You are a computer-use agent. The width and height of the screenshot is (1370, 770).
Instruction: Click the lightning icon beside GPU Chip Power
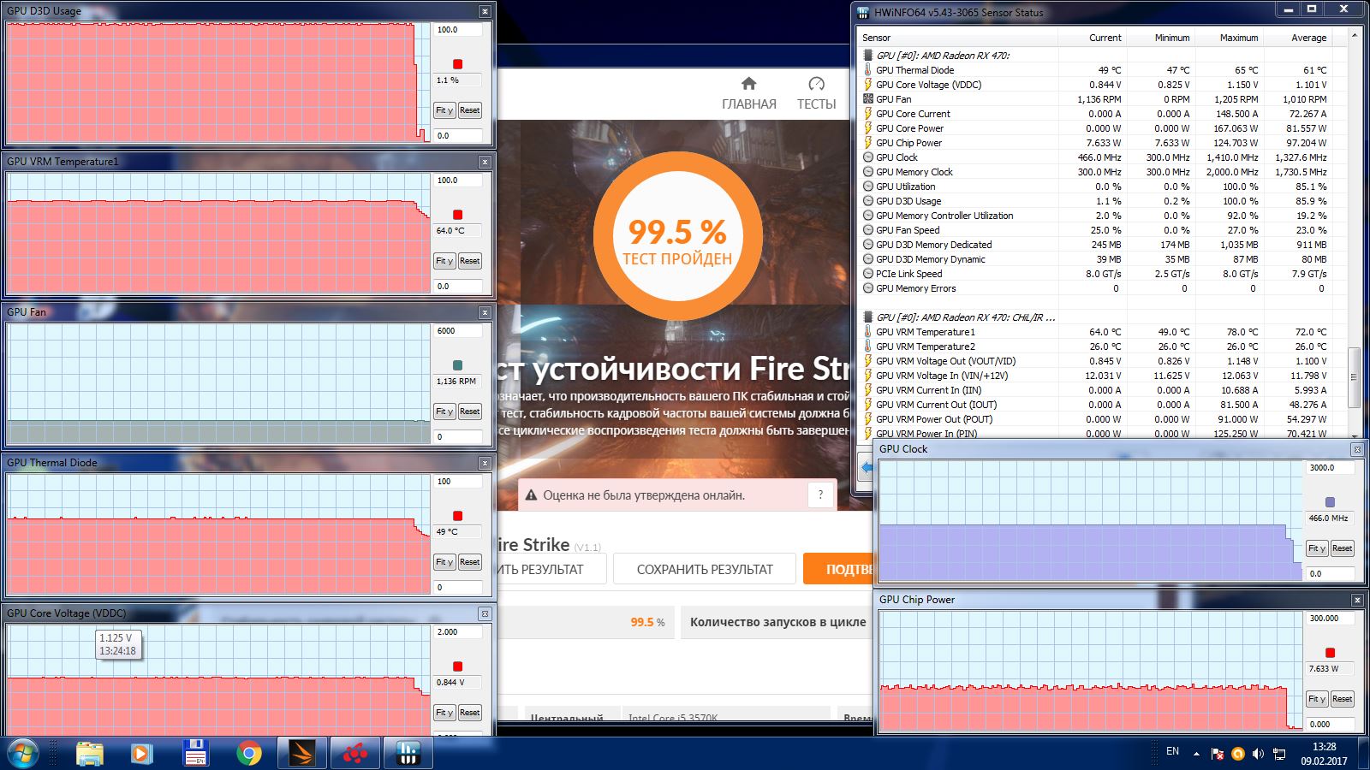tap(867, 143)
